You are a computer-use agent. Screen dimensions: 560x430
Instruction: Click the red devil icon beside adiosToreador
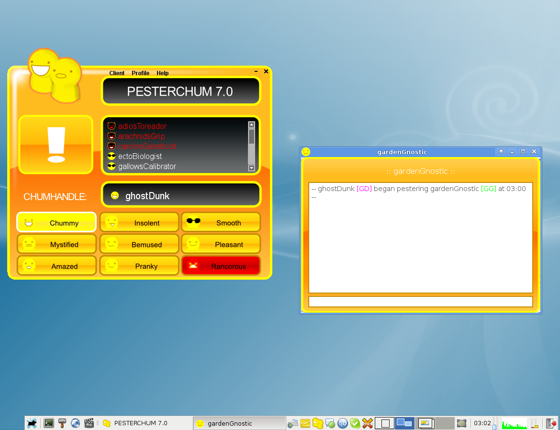[112, 126]
